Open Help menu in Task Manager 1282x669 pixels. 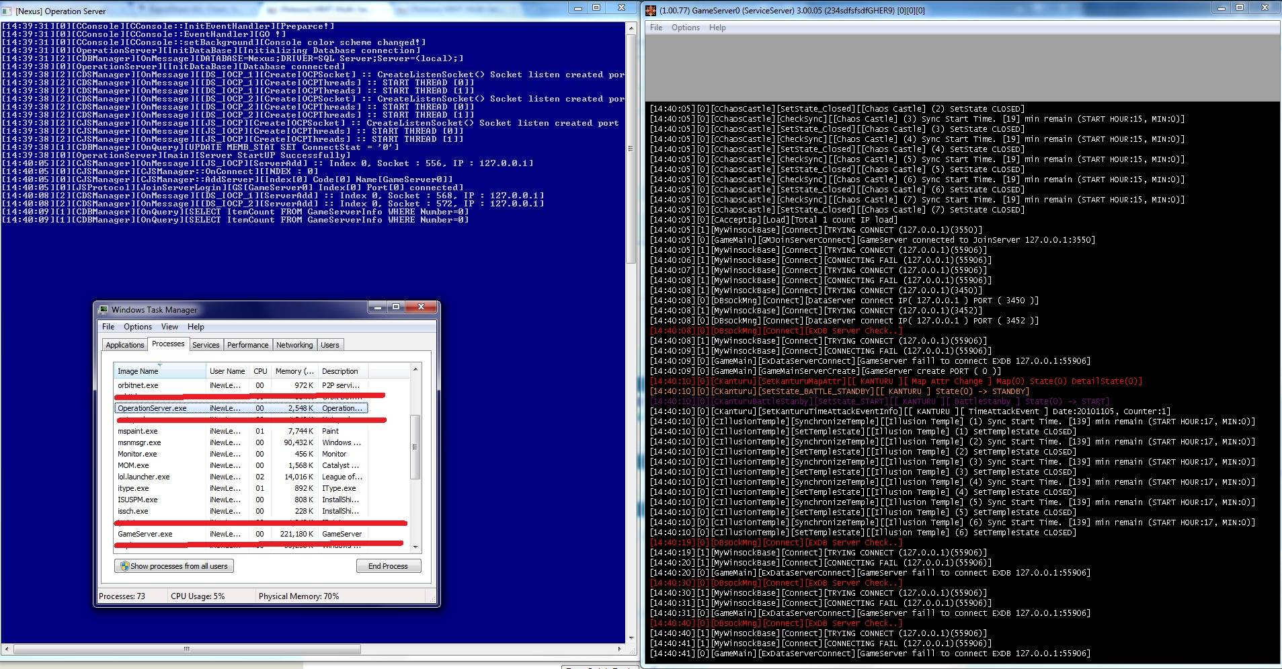point(196,327)
